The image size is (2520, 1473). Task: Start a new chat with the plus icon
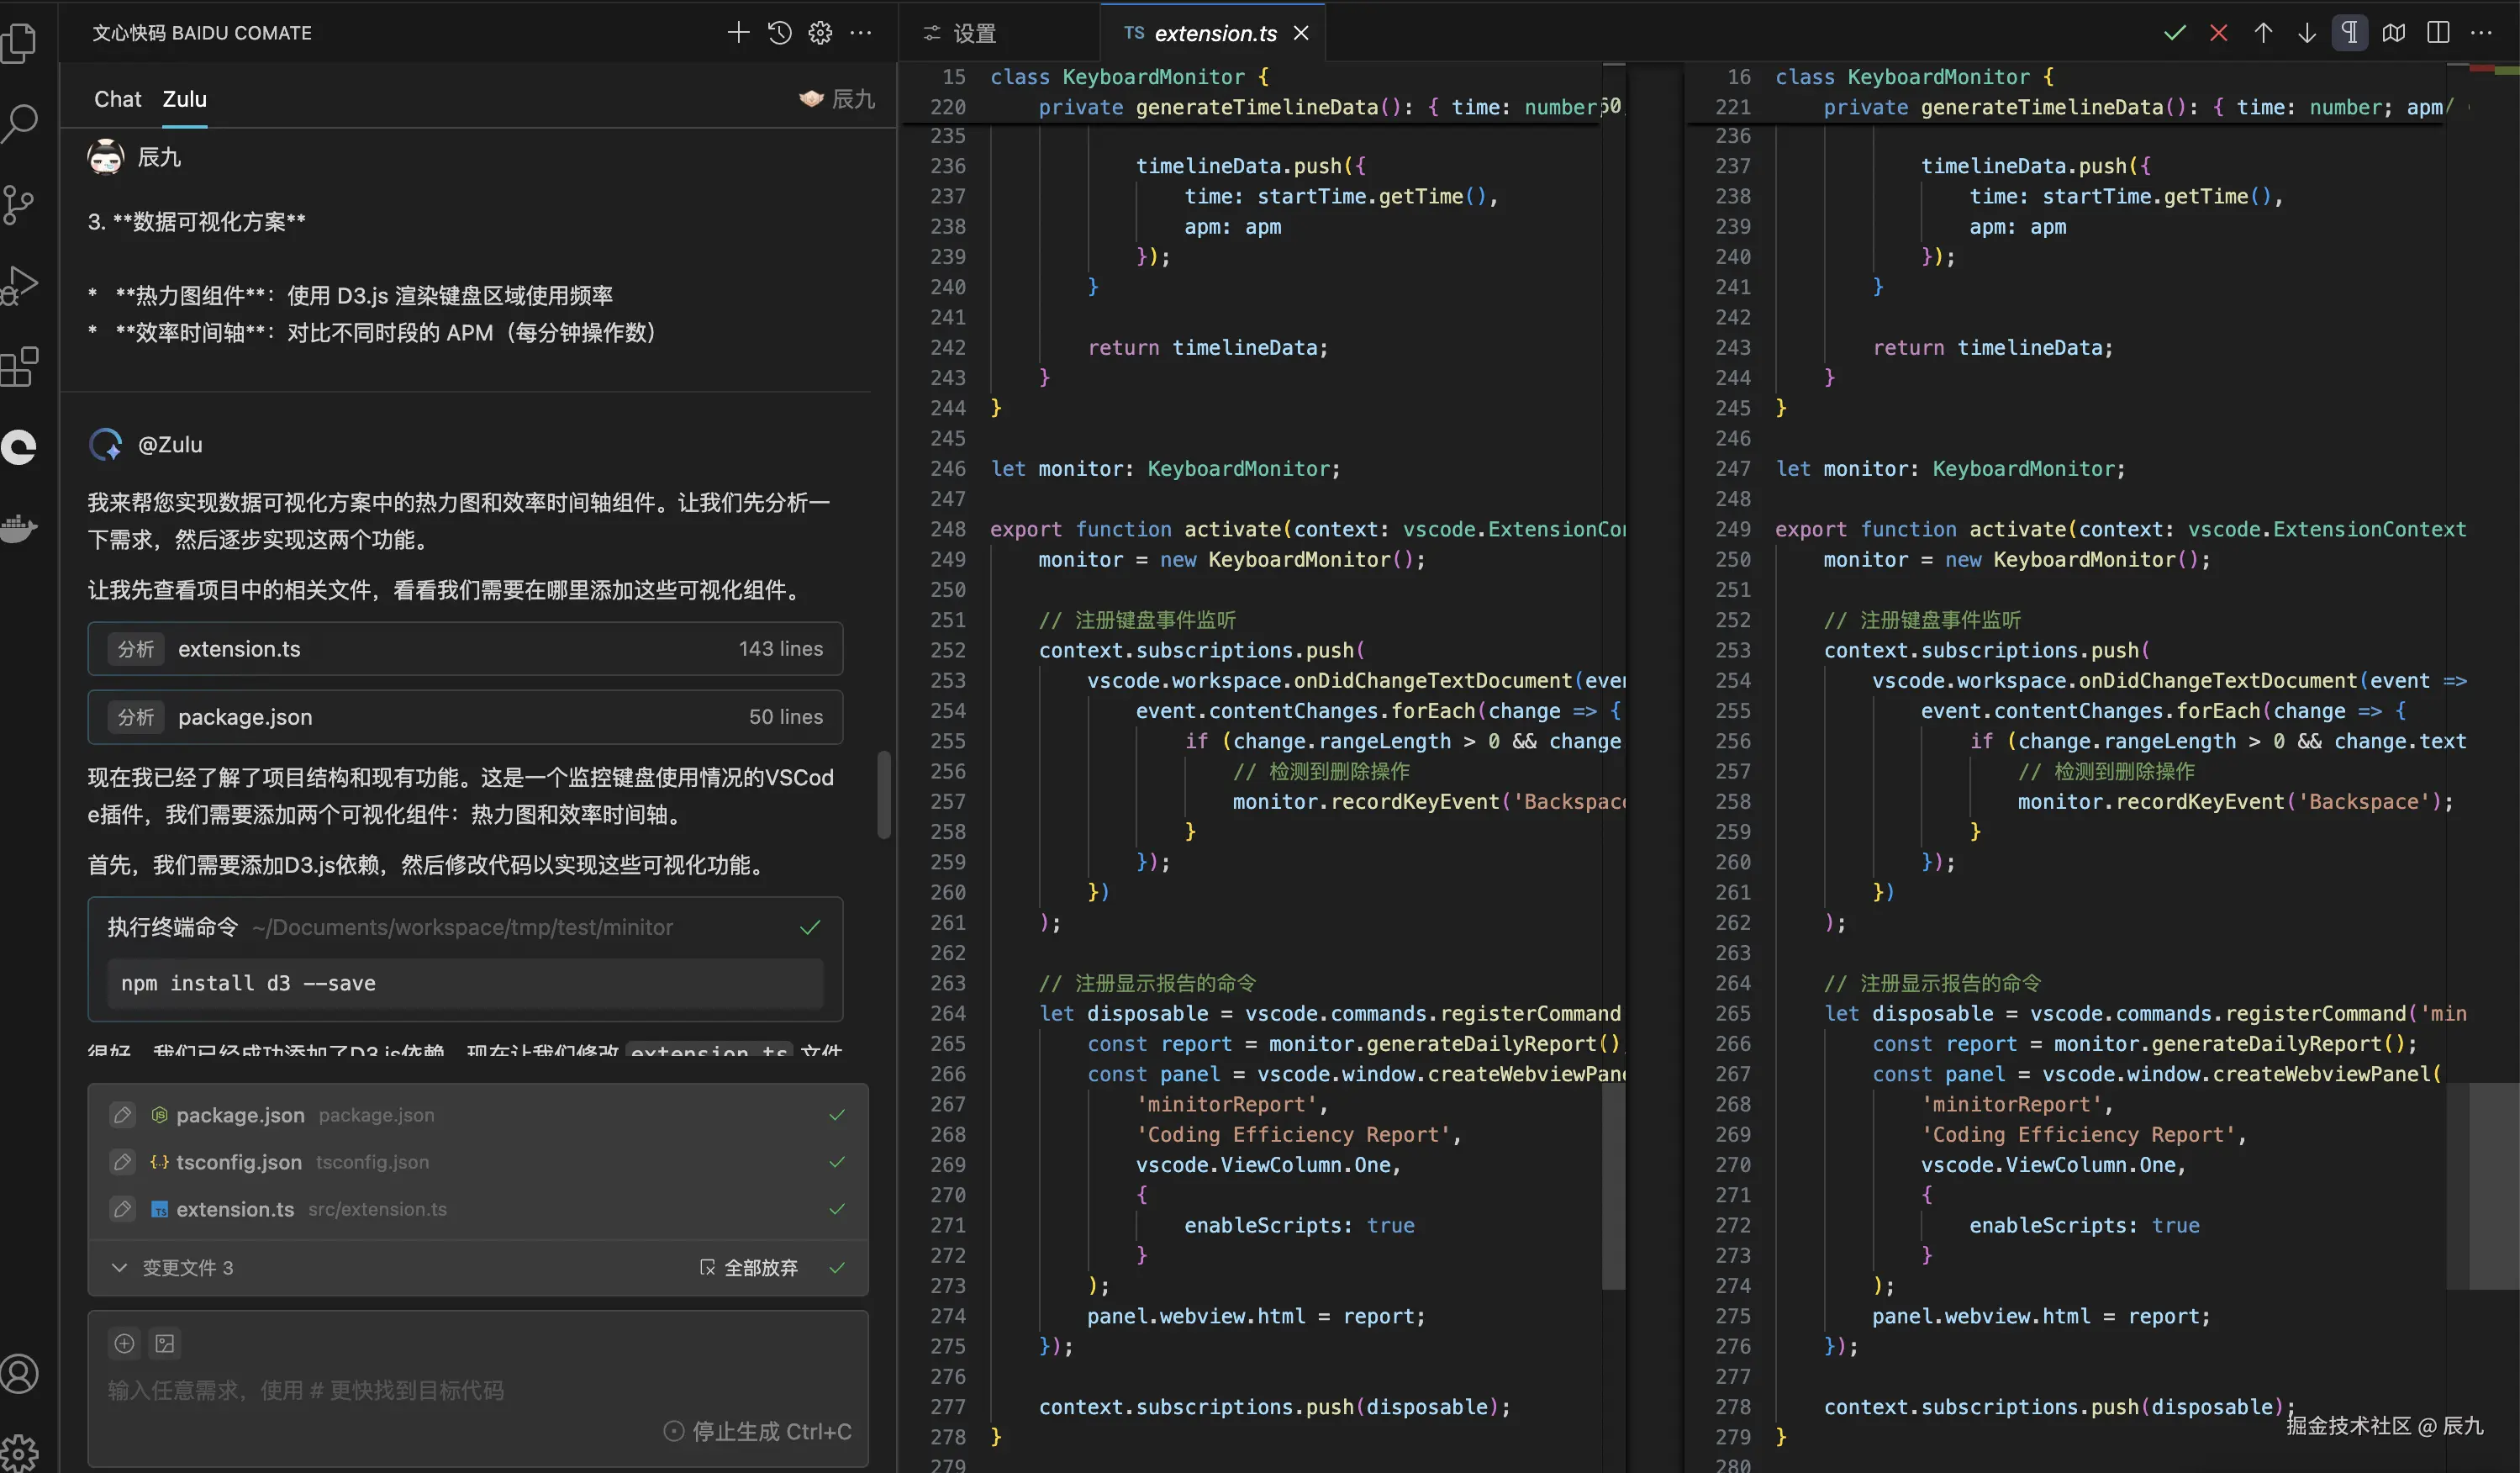click(738, 33)
